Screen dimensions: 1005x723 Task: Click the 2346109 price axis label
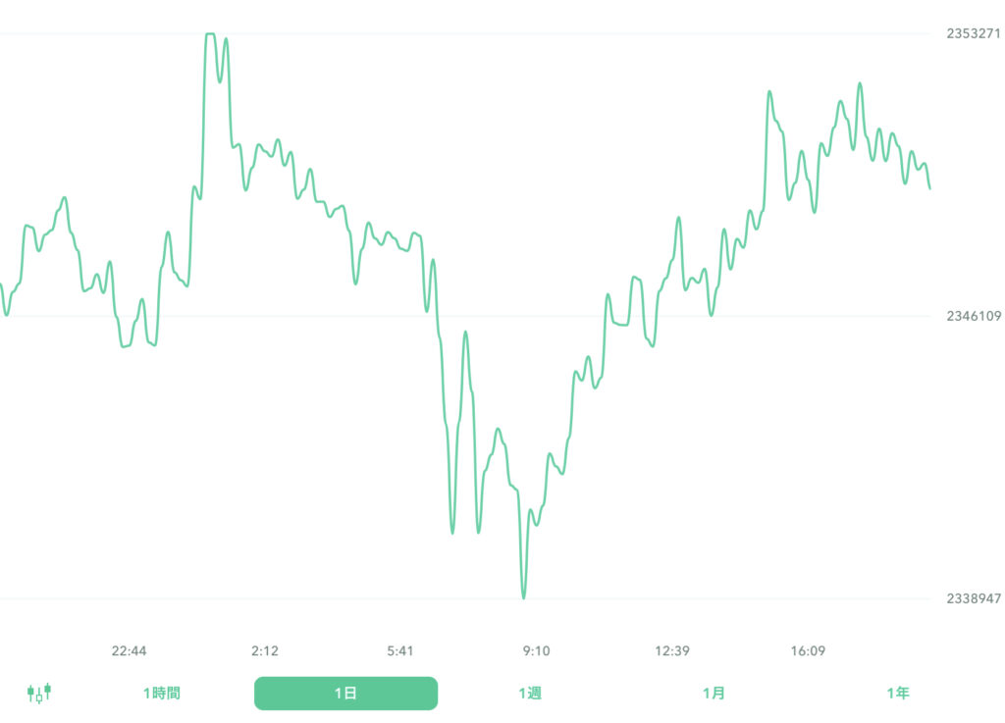click(x=974, y=316)
